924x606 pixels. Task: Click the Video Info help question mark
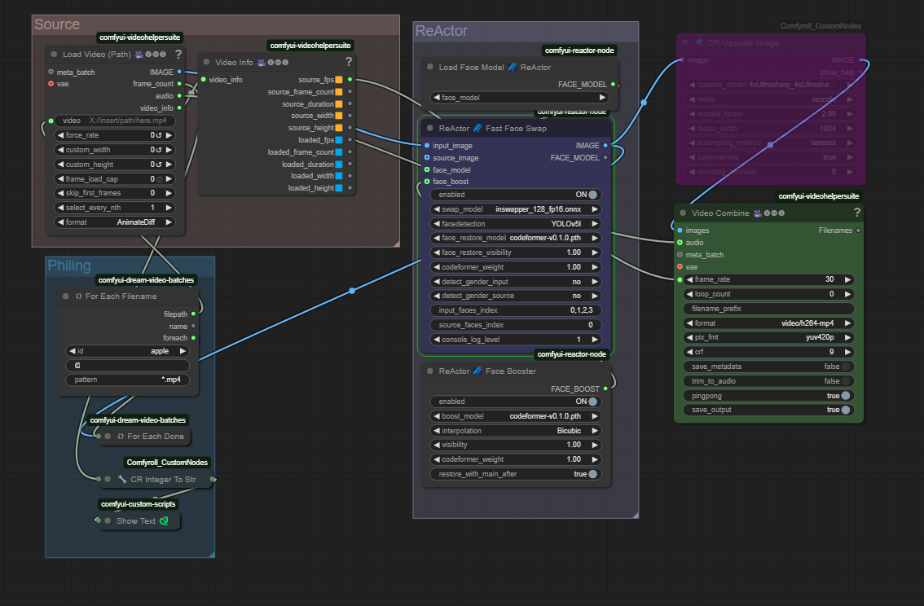point(349,62)
